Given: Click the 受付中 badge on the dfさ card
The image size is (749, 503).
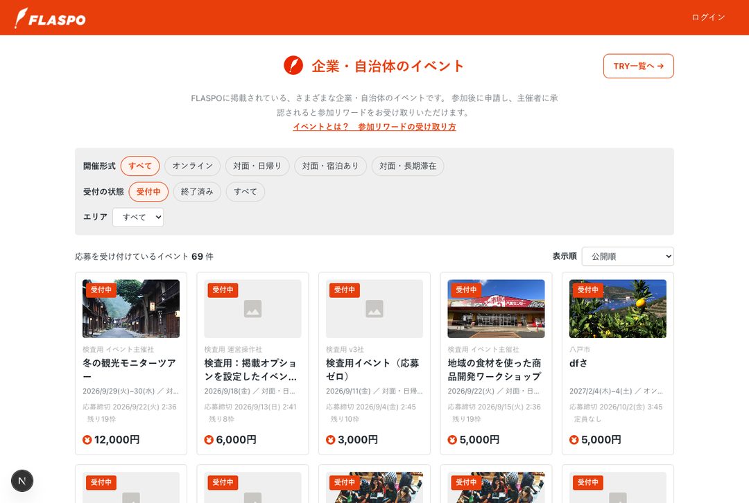Looking at the screenshot, I should 588,290.
